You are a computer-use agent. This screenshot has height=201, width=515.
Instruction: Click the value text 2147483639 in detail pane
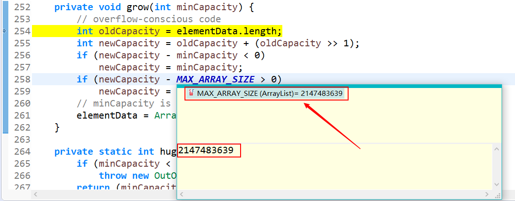(x=206, y=150)
